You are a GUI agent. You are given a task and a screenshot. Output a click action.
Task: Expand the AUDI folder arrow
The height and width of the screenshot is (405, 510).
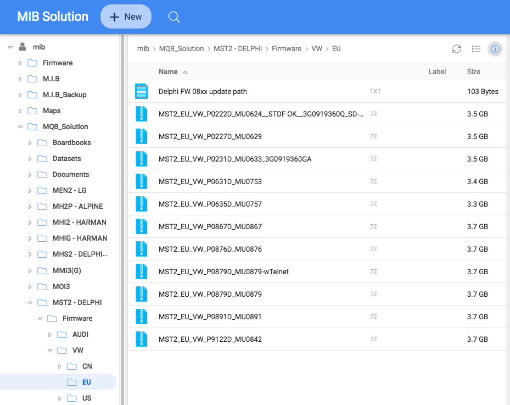[50, 334]
